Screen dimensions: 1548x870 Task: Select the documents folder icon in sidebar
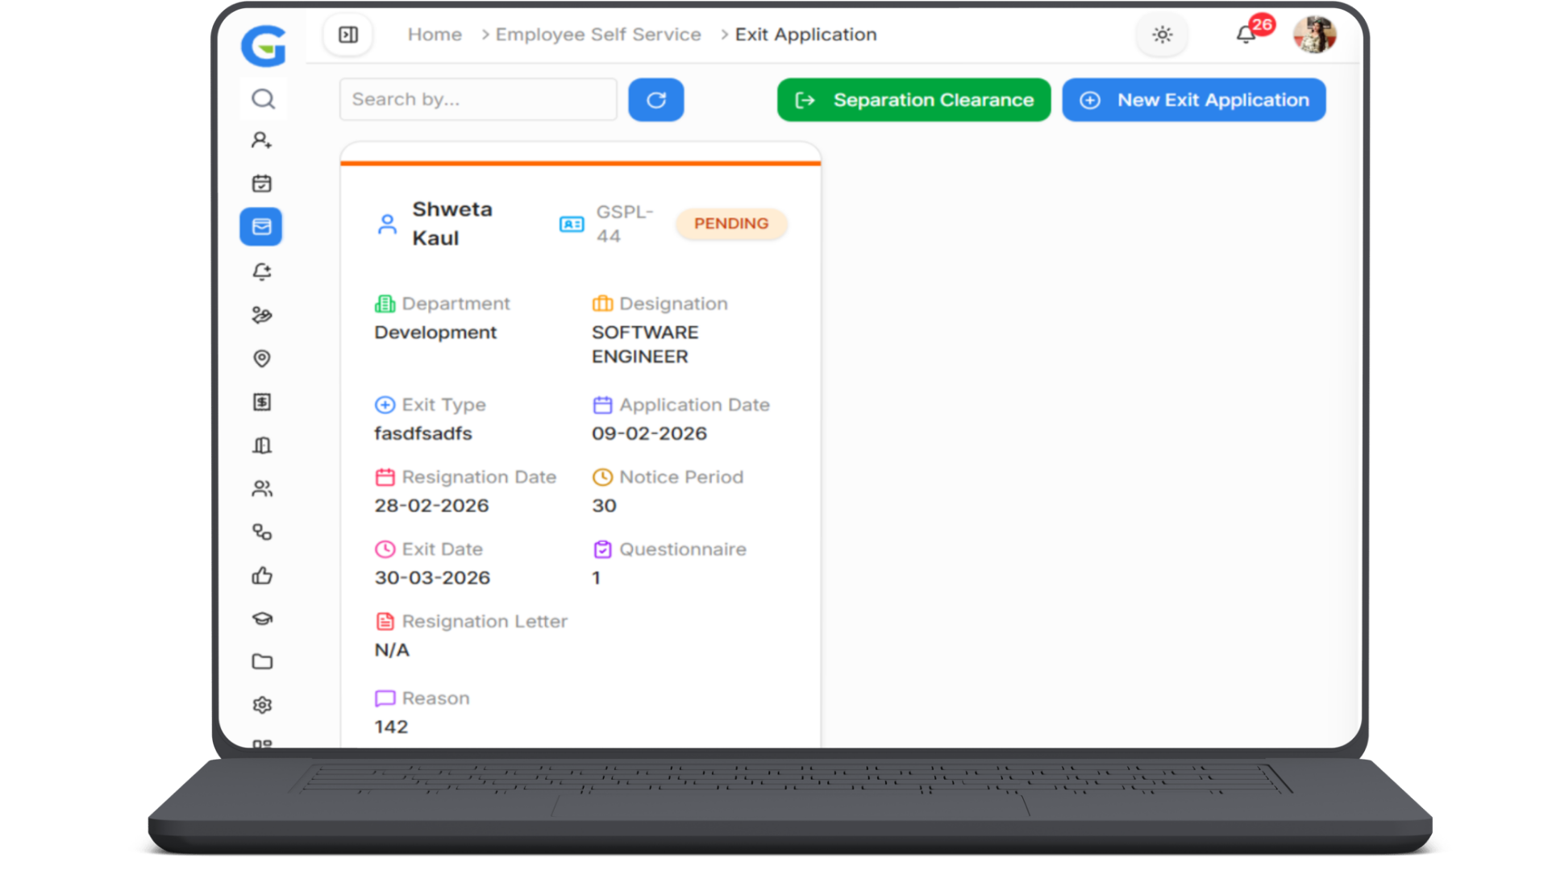[262, 661]
